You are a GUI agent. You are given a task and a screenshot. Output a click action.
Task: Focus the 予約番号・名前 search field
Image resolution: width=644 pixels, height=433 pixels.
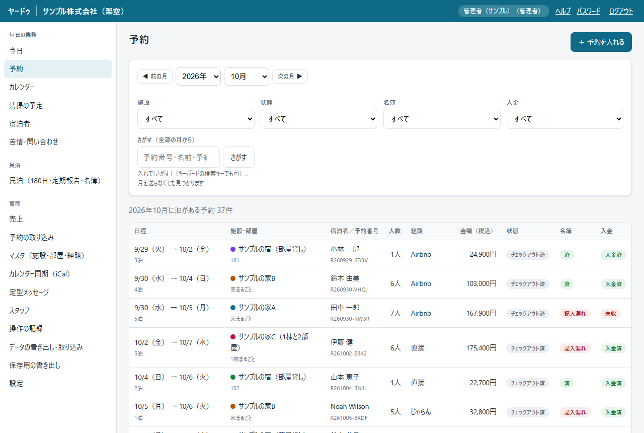179,157
